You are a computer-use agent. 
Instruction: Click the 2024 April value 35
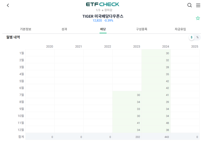167,74
